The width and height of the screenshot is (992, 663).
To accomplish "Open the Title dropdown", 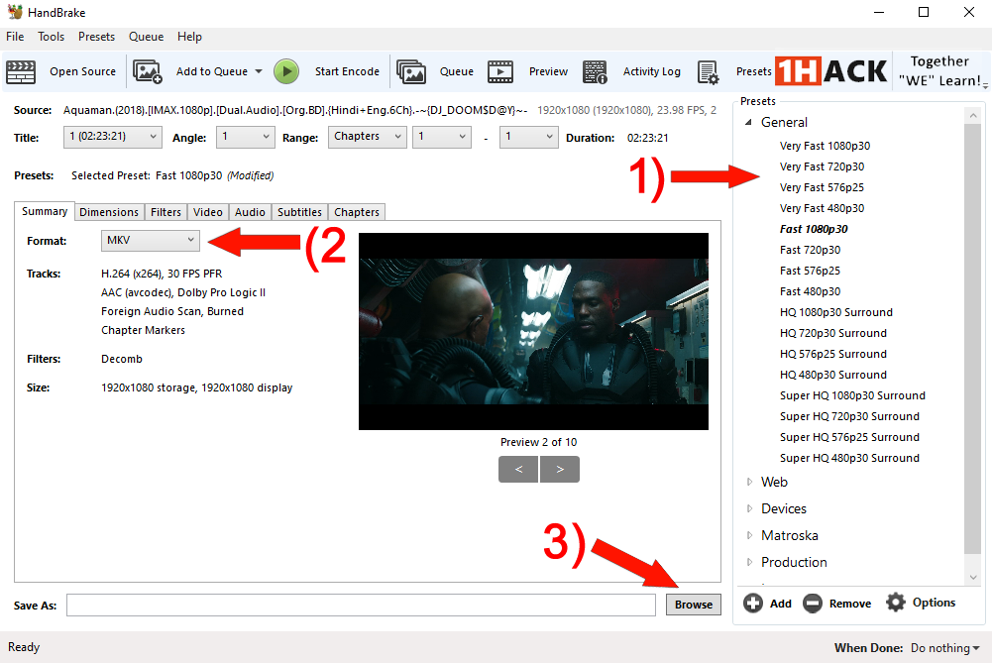I will tap(113, 137).
